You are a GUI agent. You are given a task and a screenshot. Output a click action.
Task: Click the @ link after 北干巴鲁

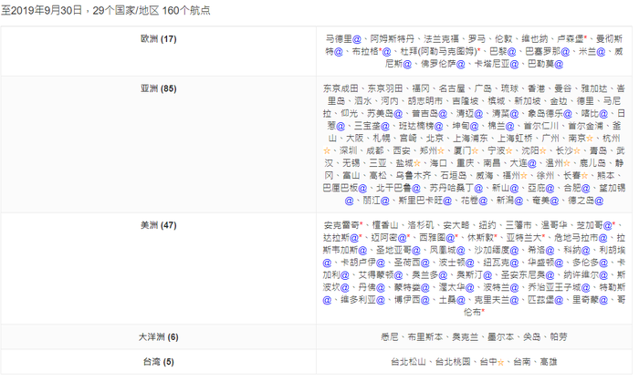pyautogui.click(x=416, y=189)
